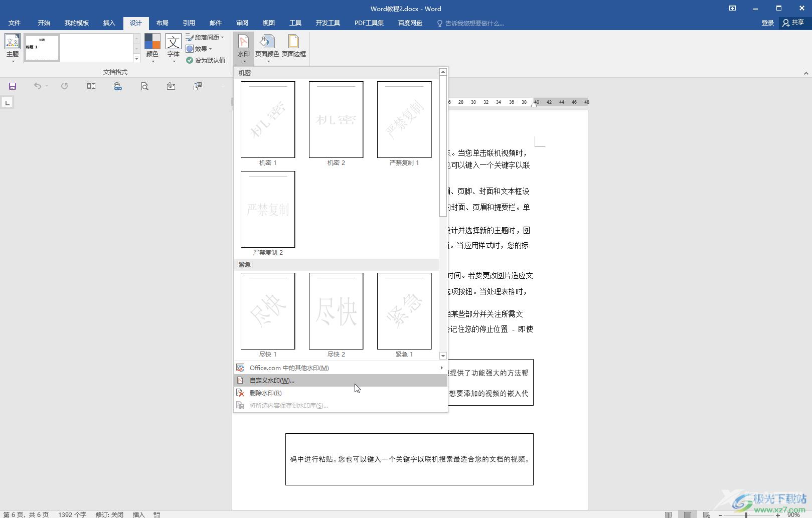
Task: Click the zoom out minus button
Action: [x=720, y=515]
